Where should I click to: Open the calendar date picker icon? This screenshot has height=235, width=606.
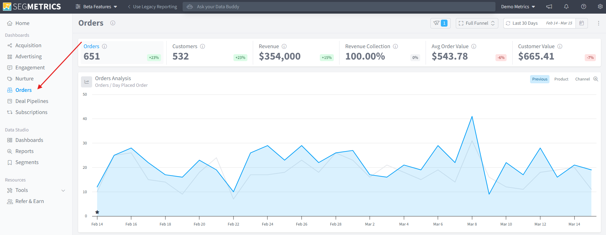582,23
